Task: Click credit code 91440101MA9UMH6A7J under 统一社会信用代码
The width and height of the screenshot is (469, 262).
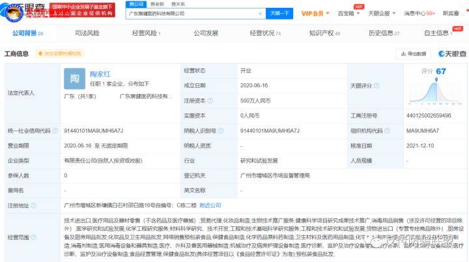Action: pos(93,131)
